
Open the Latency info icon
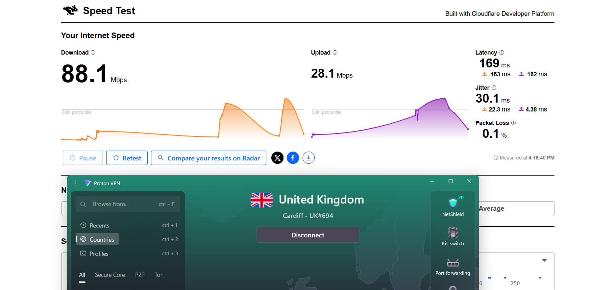point(502,53)
